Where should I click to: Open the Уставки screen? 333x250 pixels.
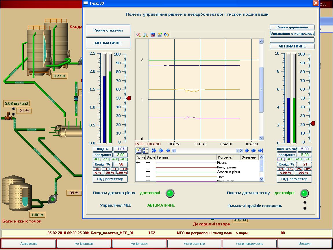305,244
